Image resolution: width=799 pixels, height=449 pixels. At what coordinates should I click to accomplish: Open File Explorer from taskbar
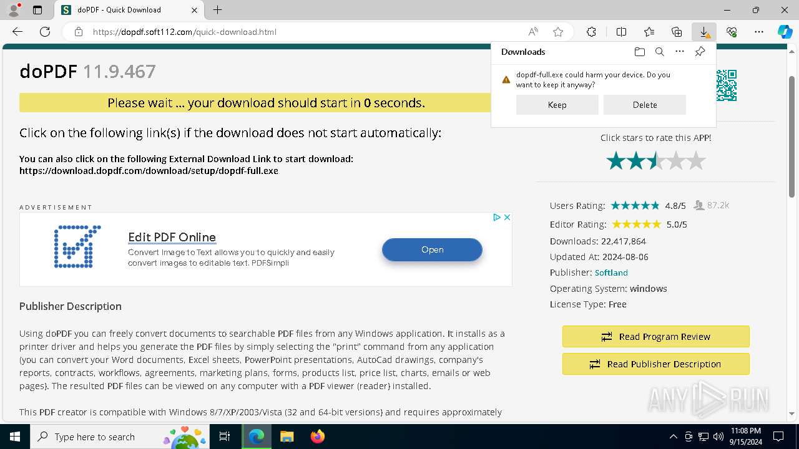[287, 437]
